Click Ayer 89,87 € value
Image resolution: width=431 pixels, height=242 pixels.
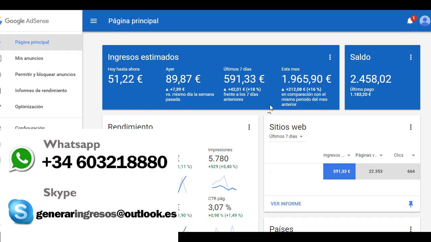(x=183, y=79)
